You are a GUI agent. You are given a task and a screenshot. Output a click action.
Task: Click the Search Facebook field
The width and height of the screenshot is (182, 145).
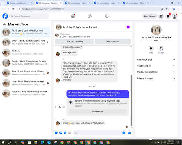pyautogui.click(x=29, y=16)
